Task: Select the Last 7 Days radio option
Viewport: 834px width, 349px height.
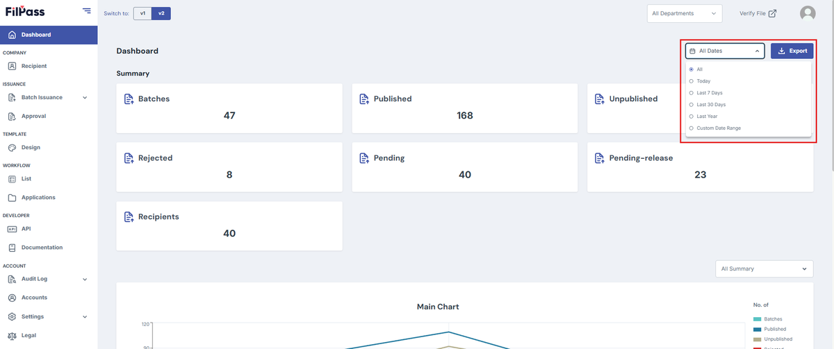Action: (x=691, y=93)
